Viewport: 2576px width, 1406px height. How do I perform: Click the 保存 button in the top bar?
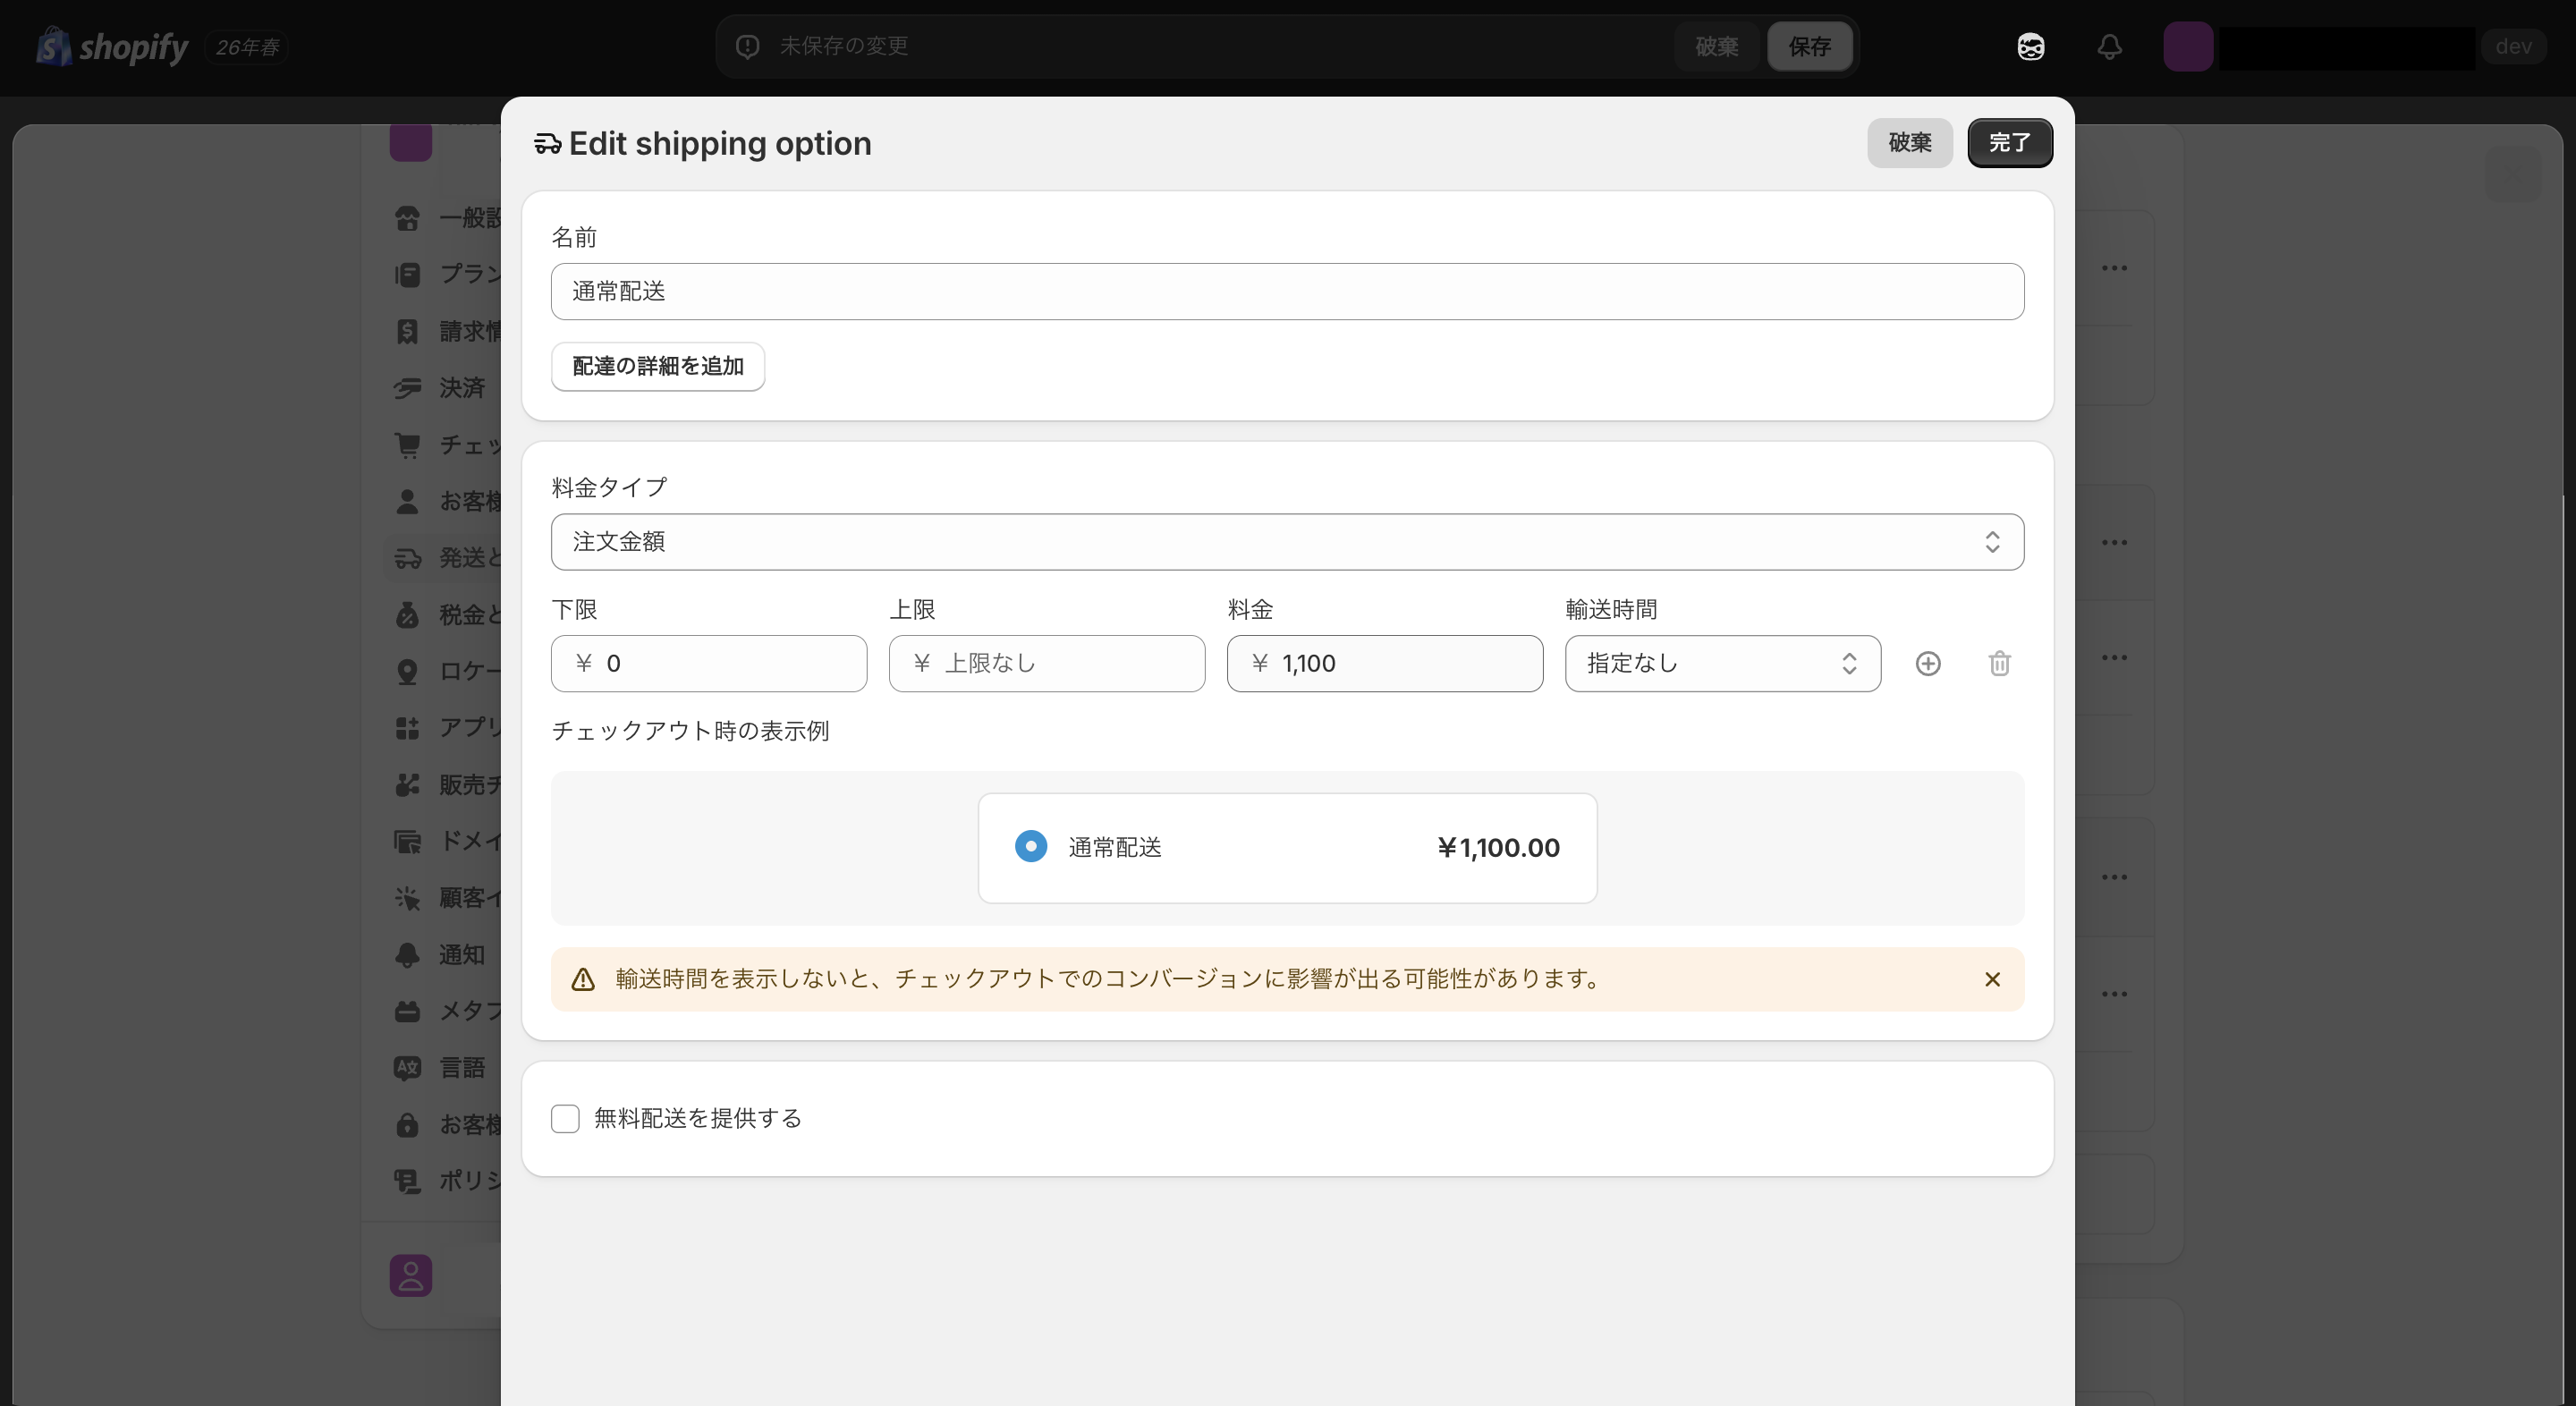1809,46
